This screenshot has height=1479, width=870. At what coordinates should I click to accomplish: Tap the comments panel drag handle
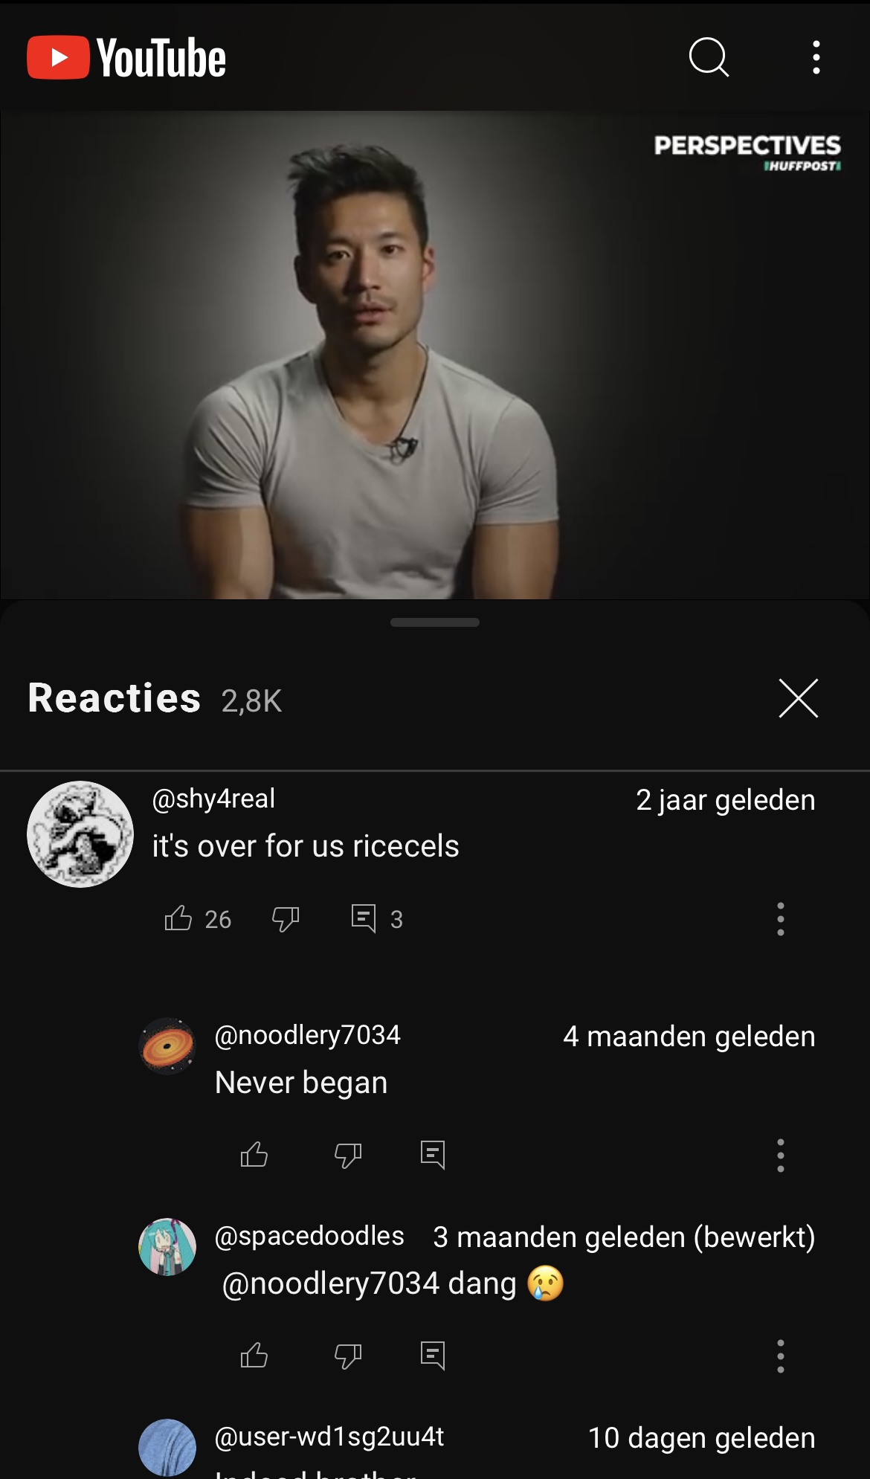[435, 622]
